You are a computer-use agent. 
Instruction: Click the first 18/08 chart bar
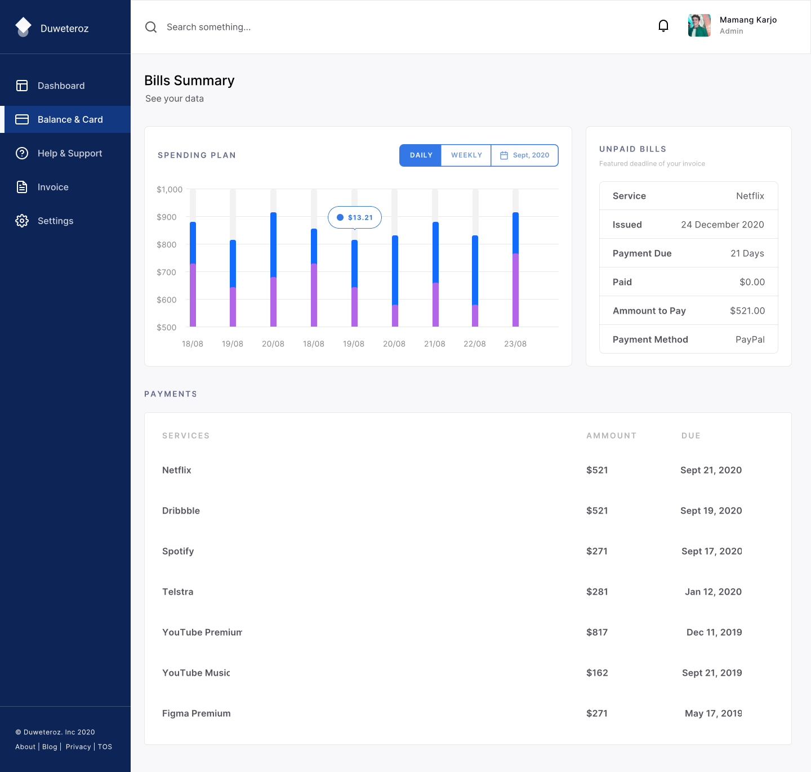pos(193,274)
